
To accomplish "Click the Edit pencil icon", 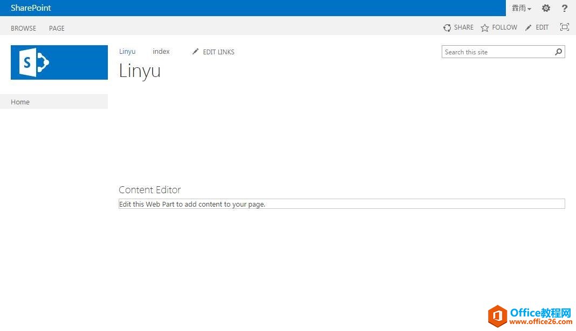I will (x=528, y=27).
